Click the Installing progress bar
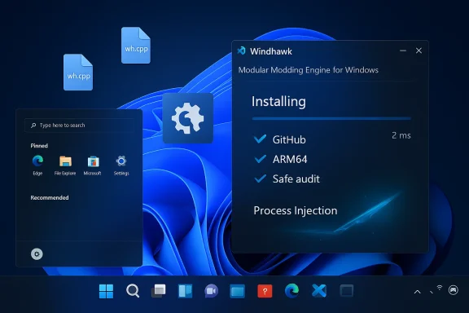 pyautogui.click(x=331, y=119)
